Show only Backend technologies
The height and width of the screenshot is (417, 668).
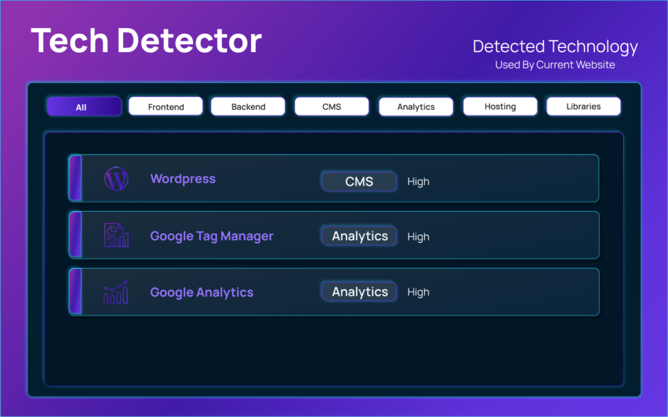click(248, 106)
